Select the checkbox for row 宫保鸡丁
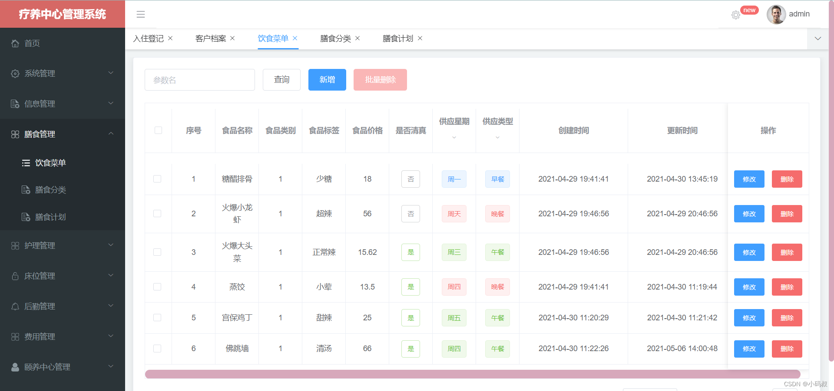The image size is (834, 391). coord(157,318)
